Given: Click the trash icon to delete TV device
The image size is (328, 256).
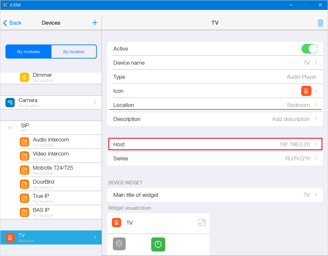Looking at the screenshot, I should tap(320, 23).
